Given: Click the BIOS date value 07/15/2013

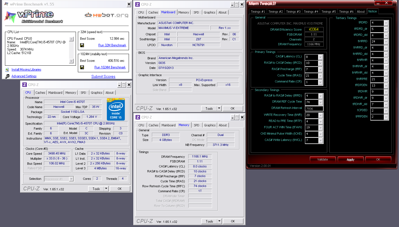Looking at the screenshot, I should point(198,68).
